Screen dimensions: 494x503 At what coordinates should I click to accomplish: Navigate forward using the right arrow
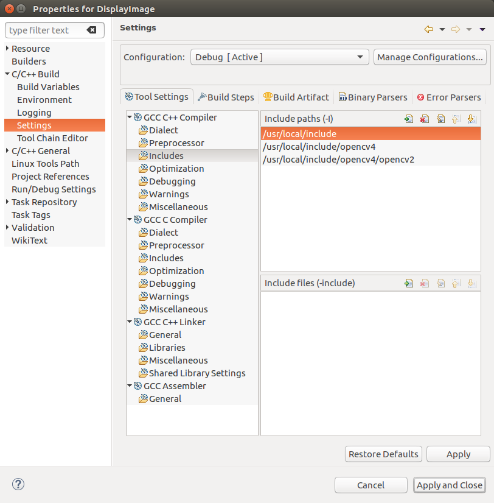pos(456,29)
